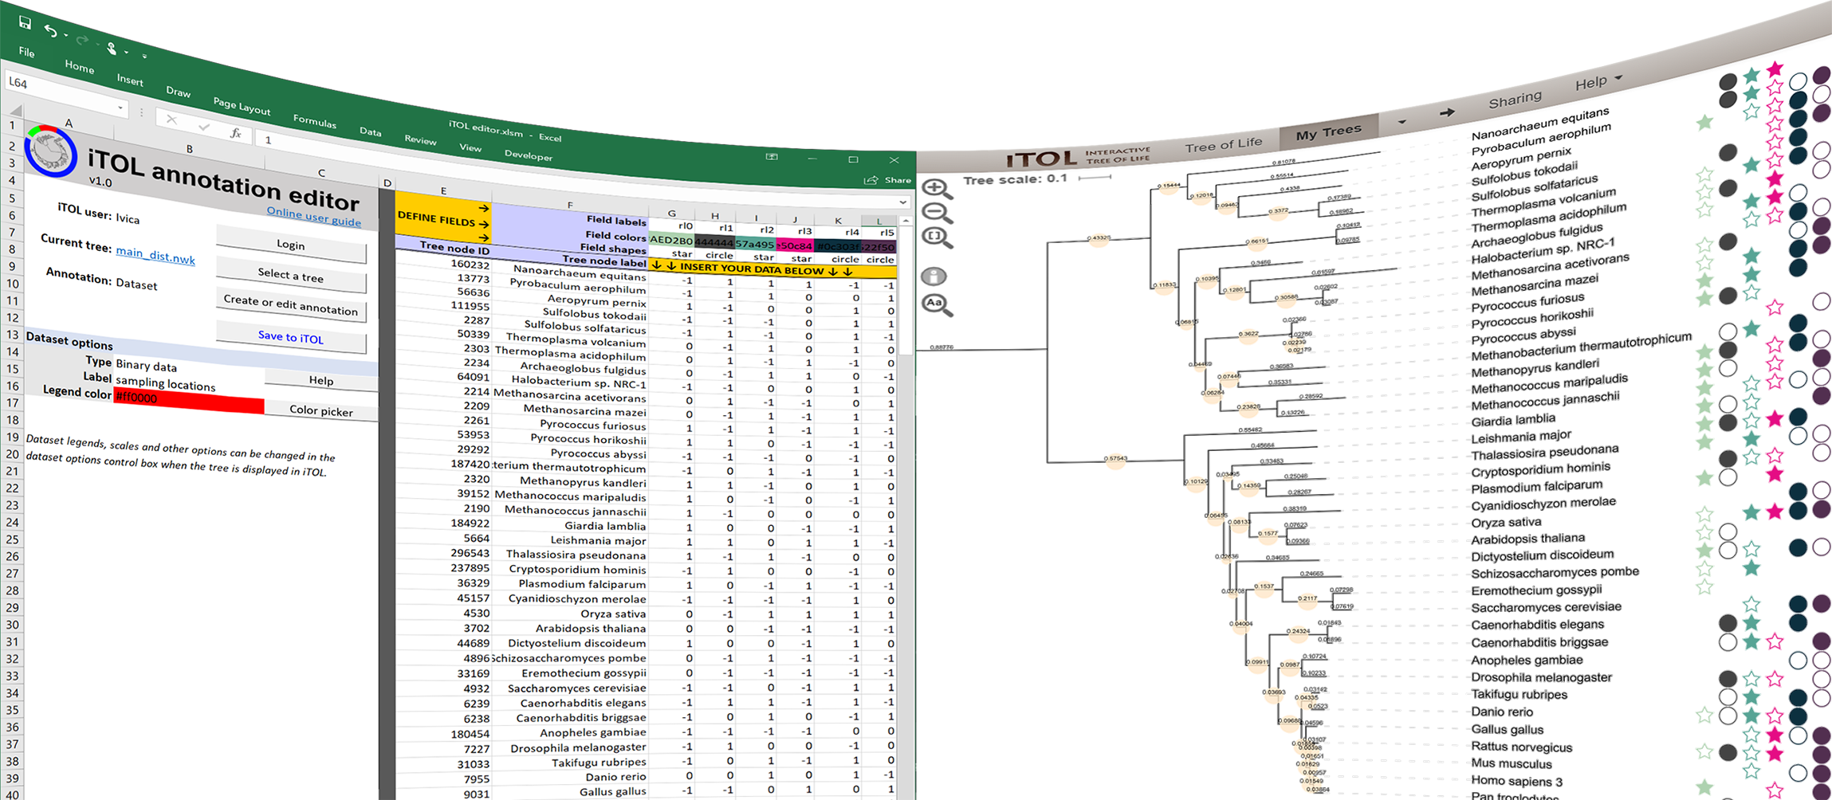The width and height of the screenshot is (1832, 800).
Task: Switch to the Tree of Life tab
Action: [1223, 145]
